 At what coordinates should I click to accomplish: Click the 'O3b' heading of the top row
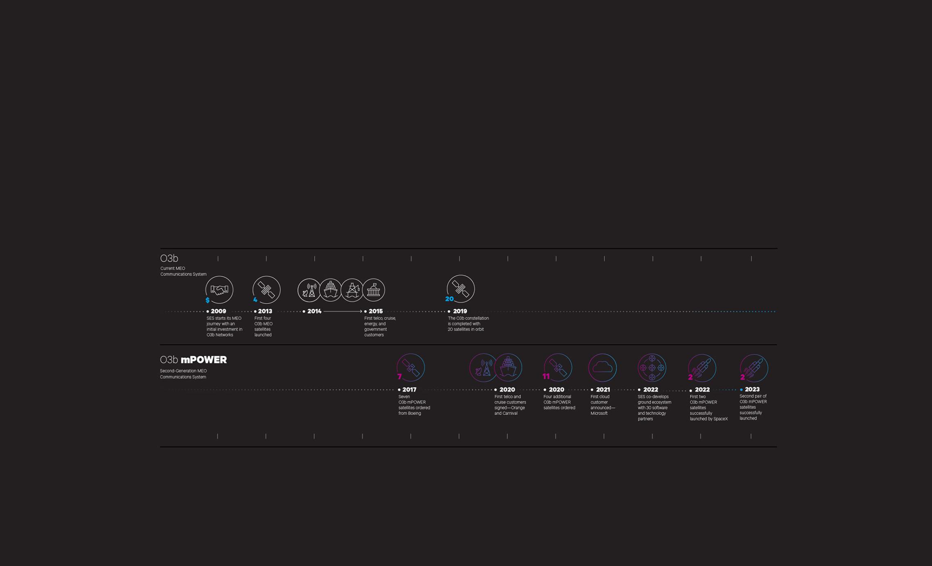[x=169, y=258]
